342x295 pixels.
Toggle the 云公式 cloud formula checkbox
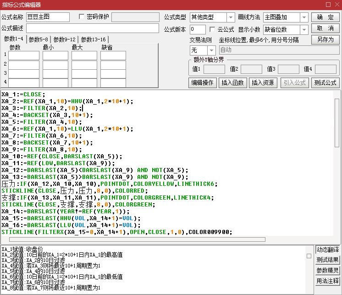pyautogui.click(x=212, y=29)
